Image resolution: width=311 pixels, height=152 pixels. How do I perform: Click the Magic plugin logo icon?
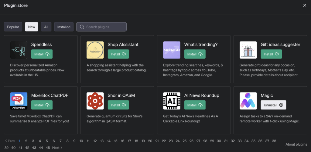(248, 101)
